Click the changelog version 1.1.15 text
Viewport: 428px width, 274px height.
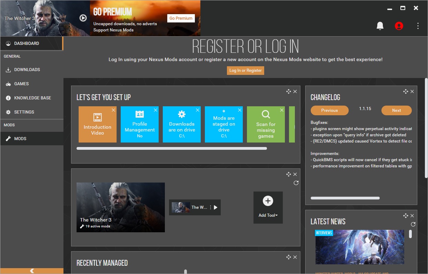365,109
